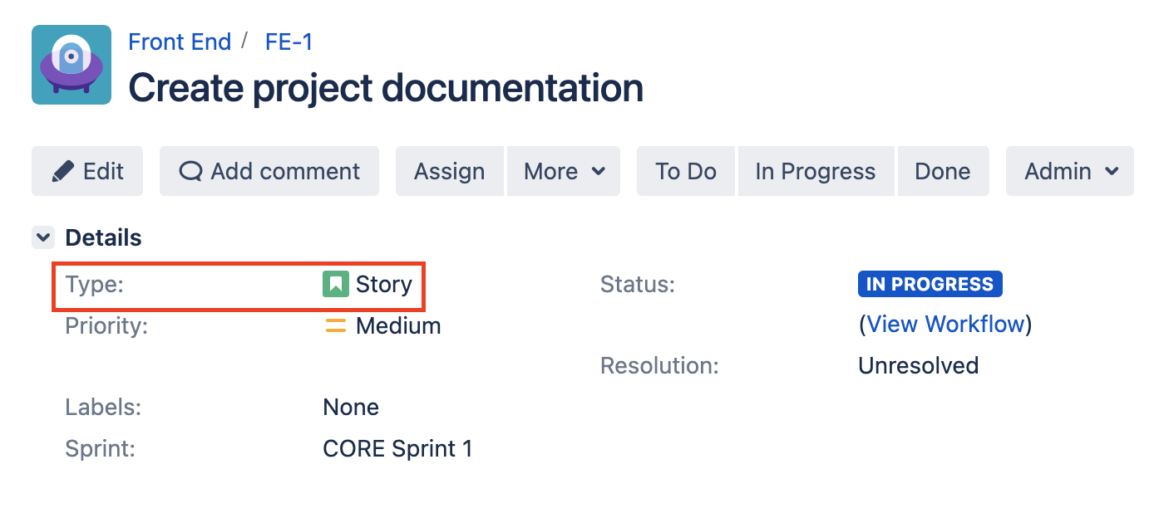Click the orange Medium priority icon
Viewport: 1159px width, 513px height.
pos(335,325)
